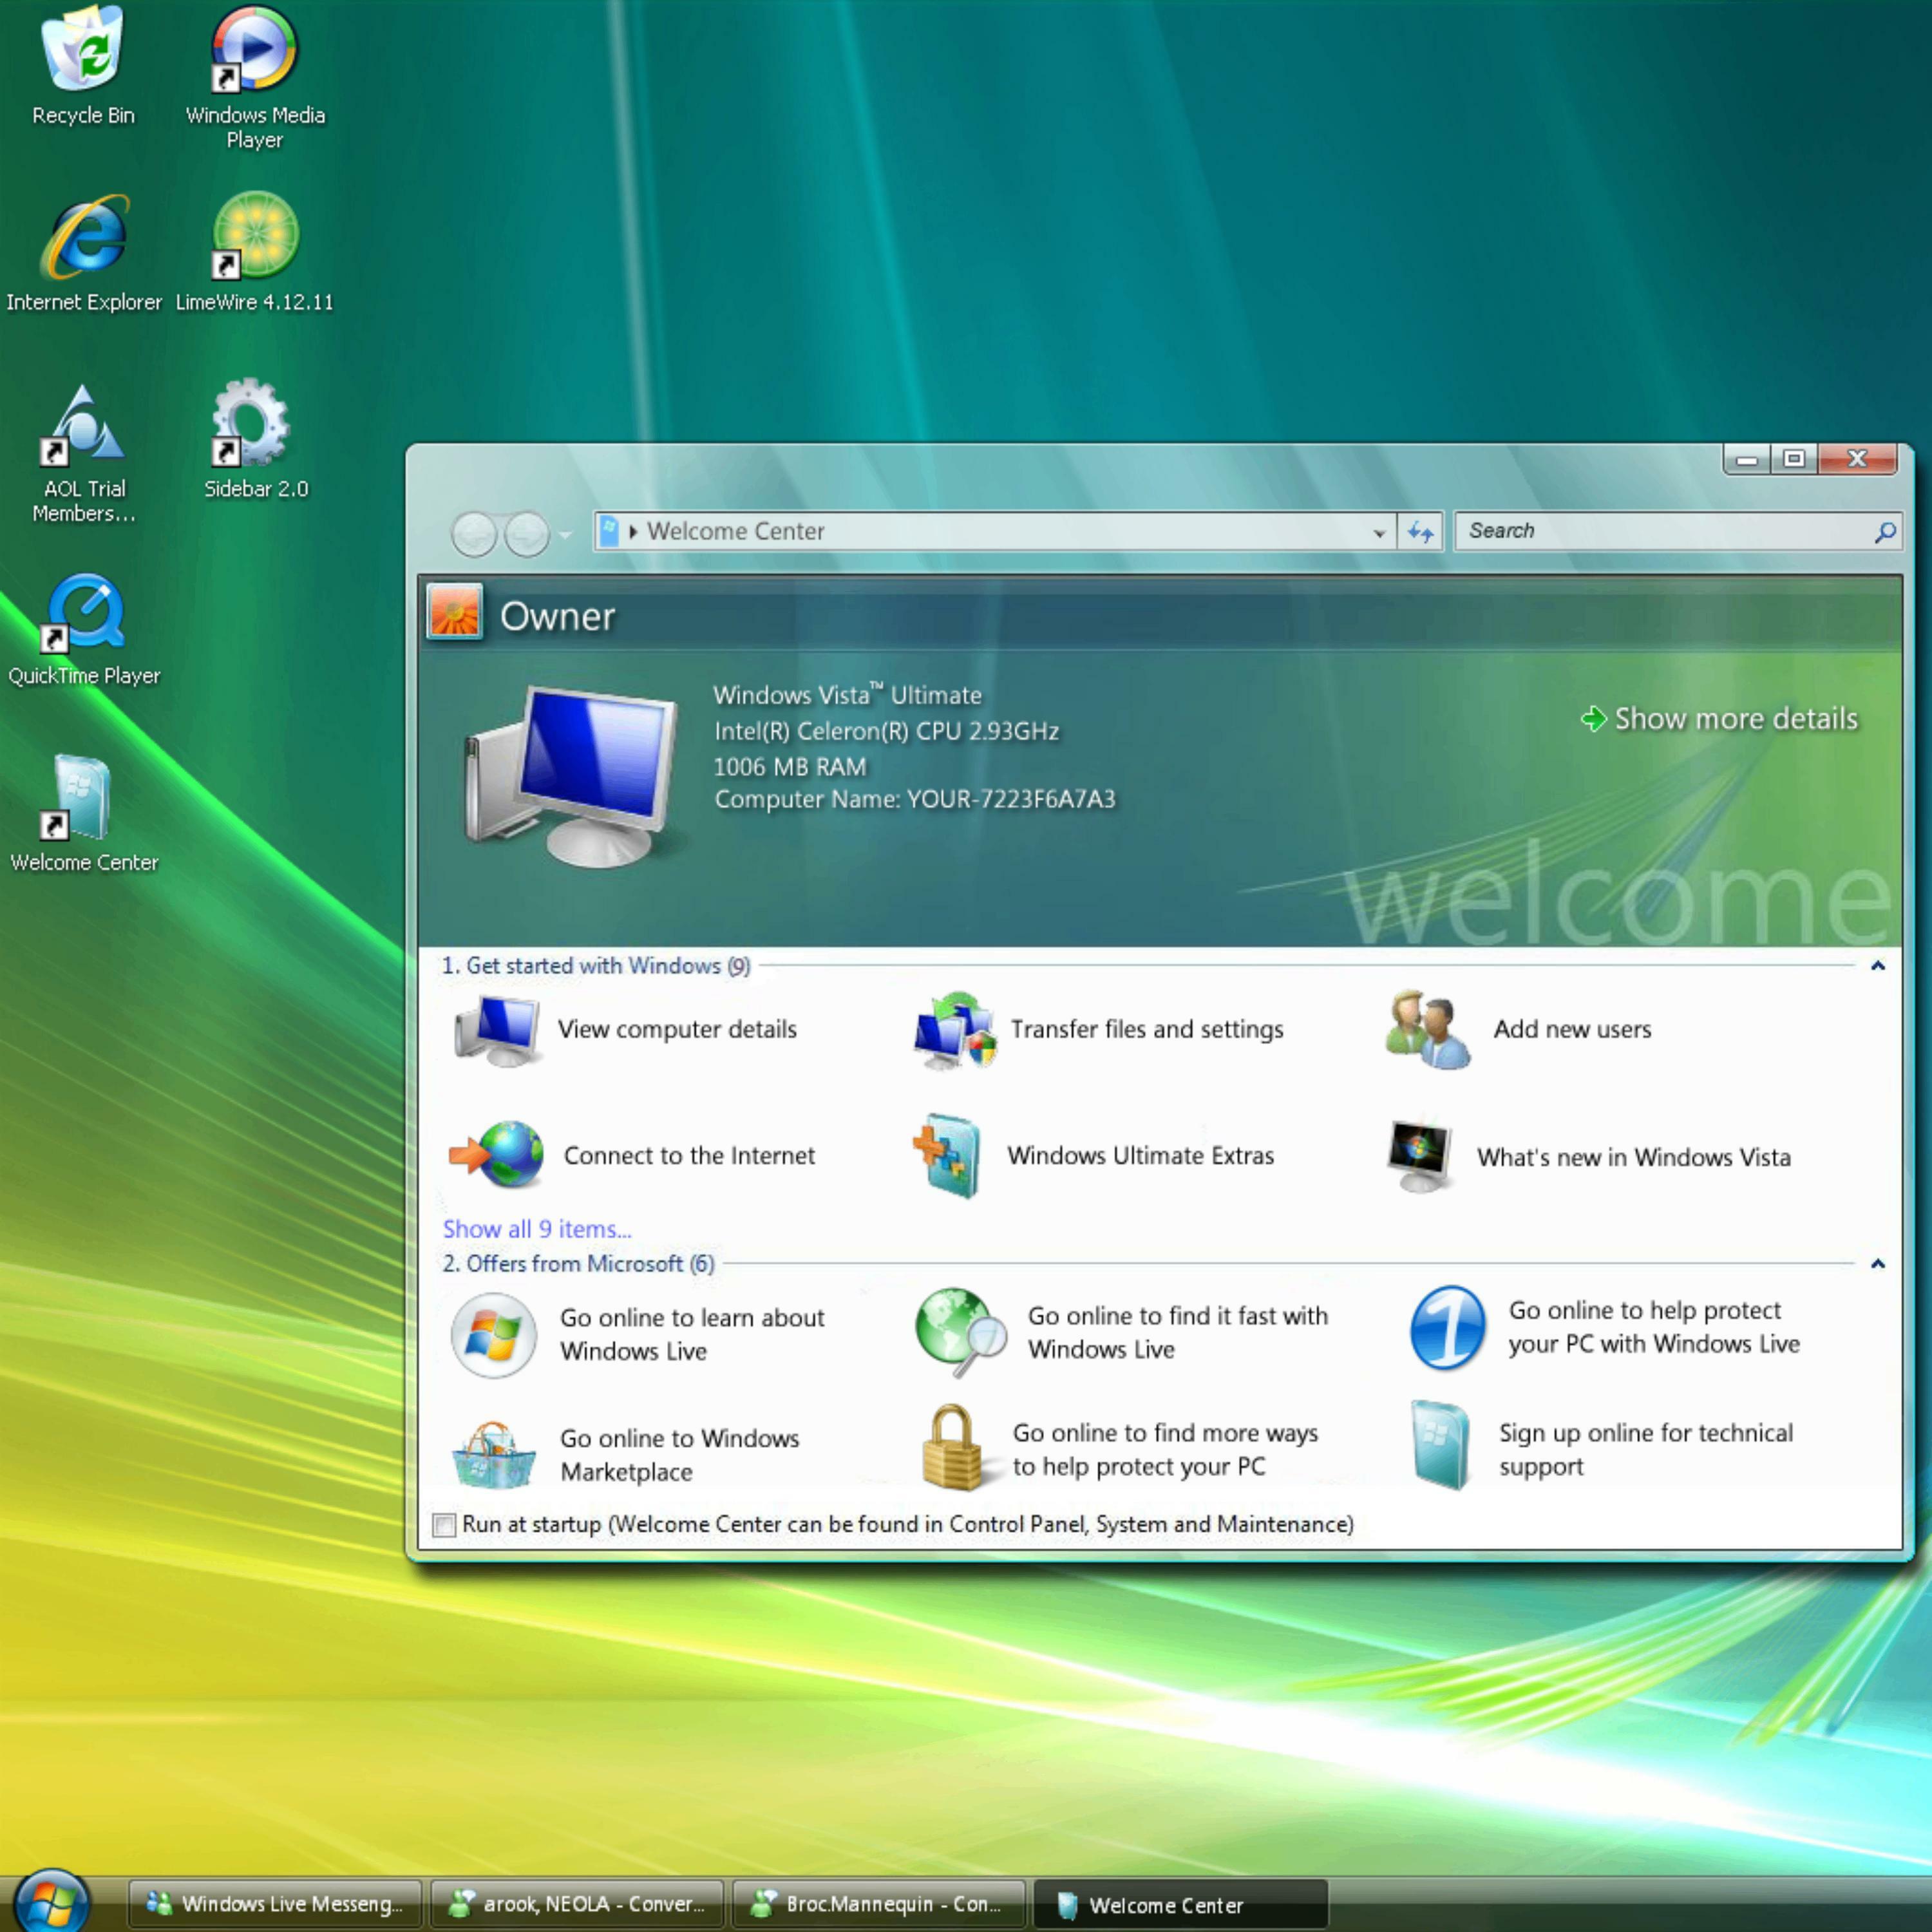Viewport: 1932px width, 1932px height.
Task: Click the Get started with Windows heading
Action: (596, 966)
